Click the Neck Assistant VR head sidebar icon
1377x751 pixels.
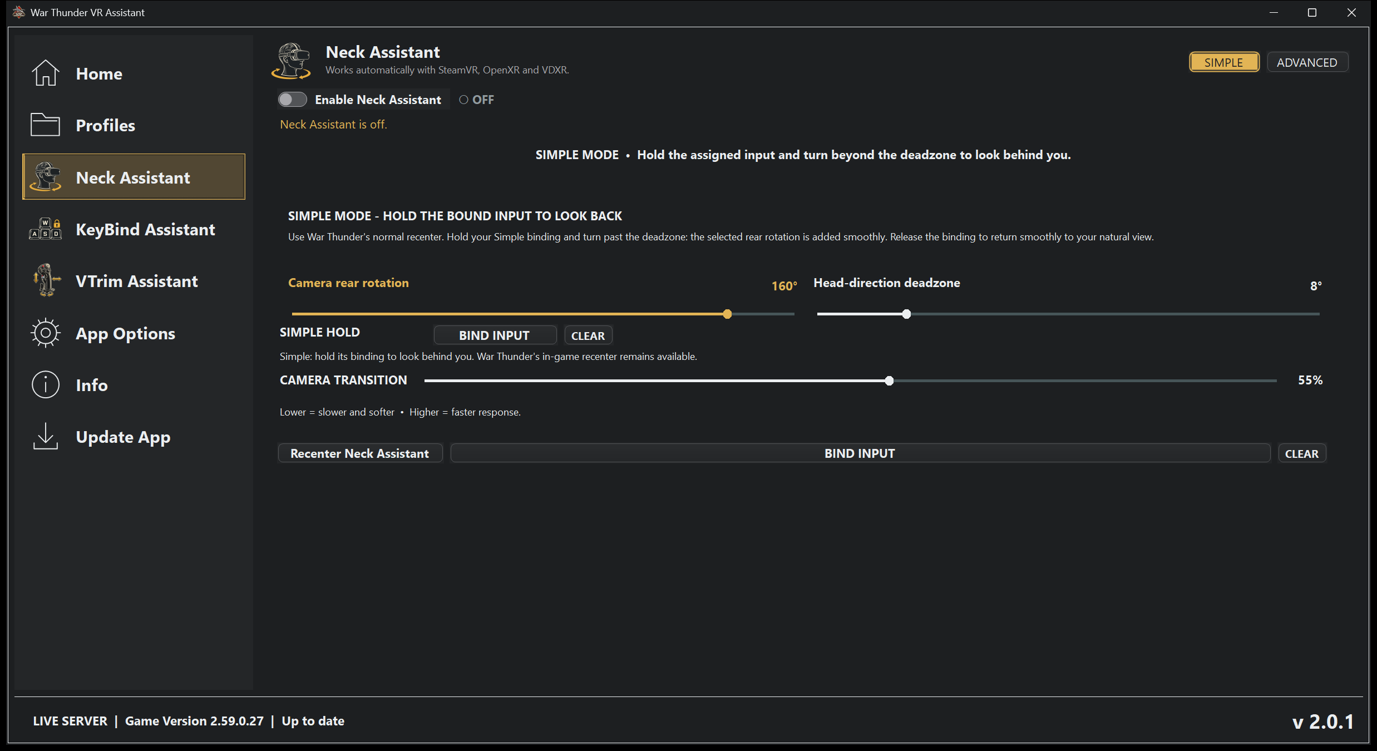[46, 177]
